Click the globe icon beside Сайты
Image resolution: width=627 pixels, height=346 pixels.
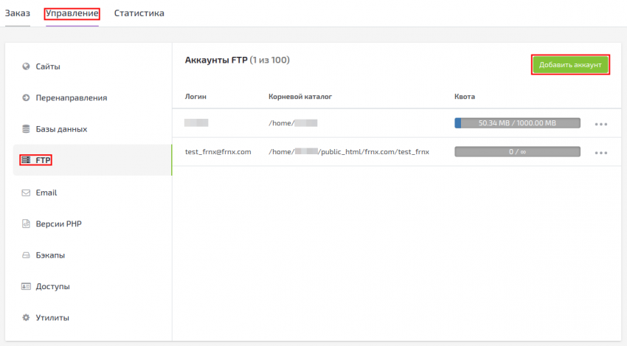point(26,66)
